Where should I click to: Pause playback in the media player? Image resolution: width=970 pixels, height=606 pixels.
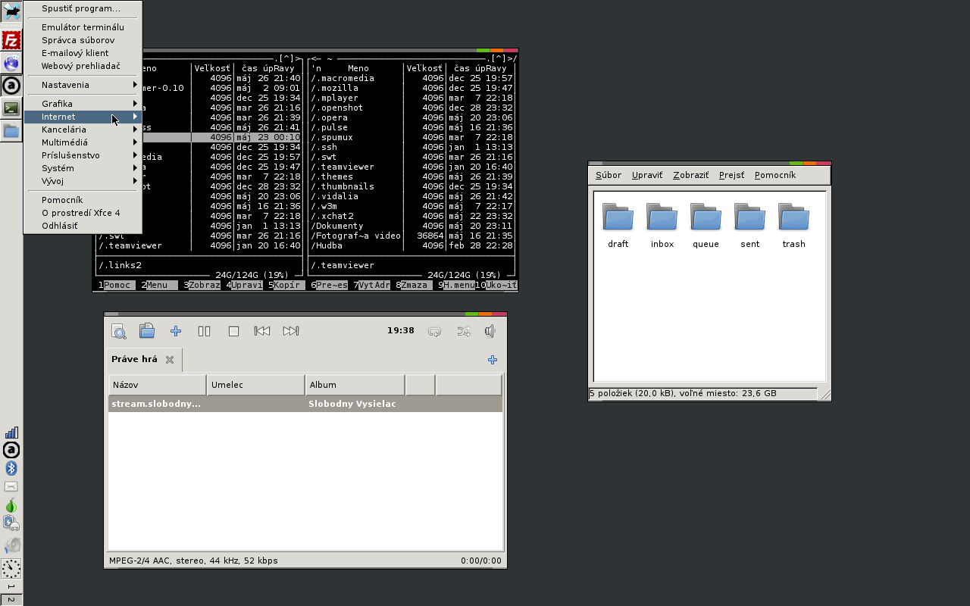tap(204, 331)
